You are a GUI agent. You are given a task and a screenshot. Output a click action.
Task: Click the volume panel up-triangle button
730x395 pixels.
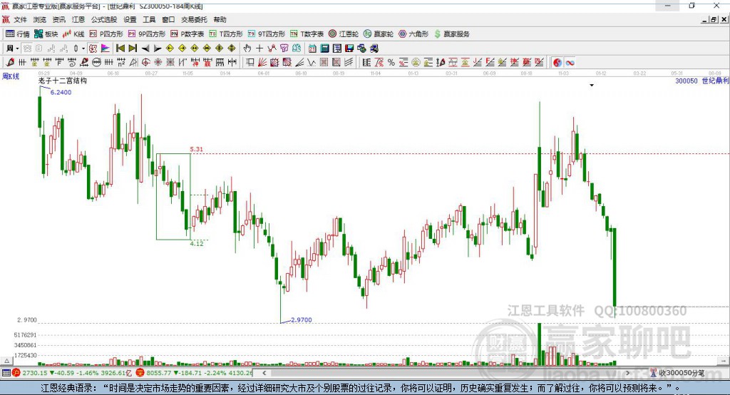pos(7,361)
